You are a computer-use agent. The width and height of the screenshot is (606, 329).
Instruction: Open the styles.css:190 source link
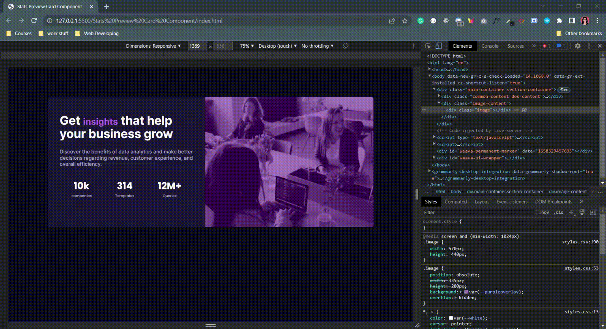tap(580, 242)
